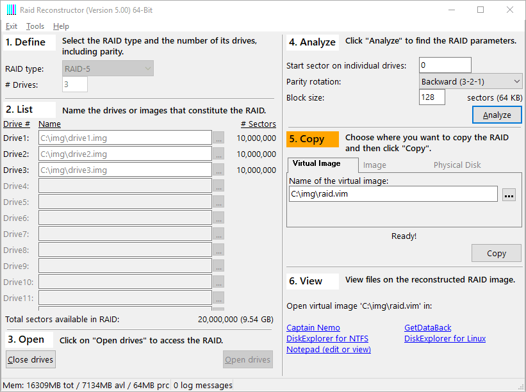Click the Raid Reconstructor title bar icon
This screenshot has width=526, height=392.
tap(10, 10)
